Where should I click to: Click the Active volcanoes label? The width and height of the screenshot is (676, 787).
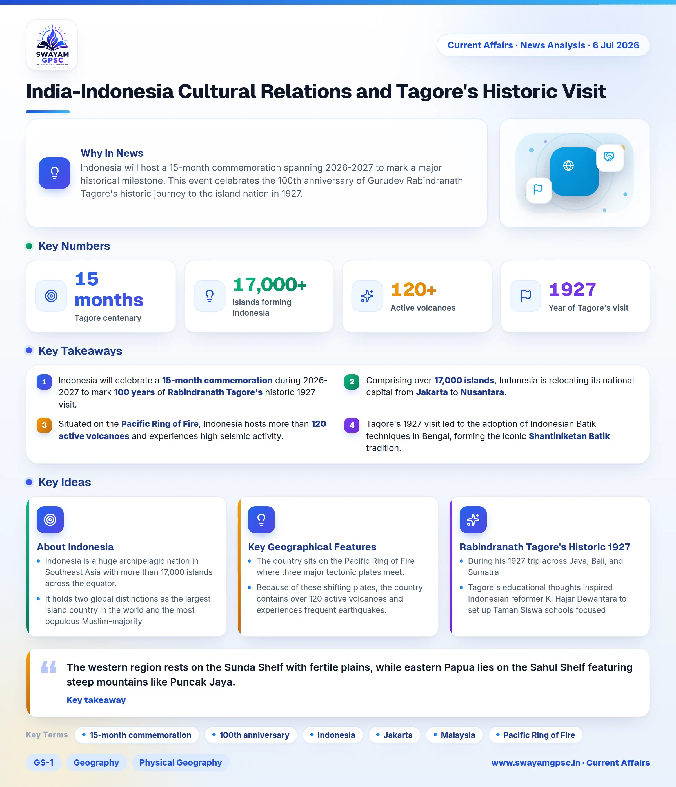423,308
